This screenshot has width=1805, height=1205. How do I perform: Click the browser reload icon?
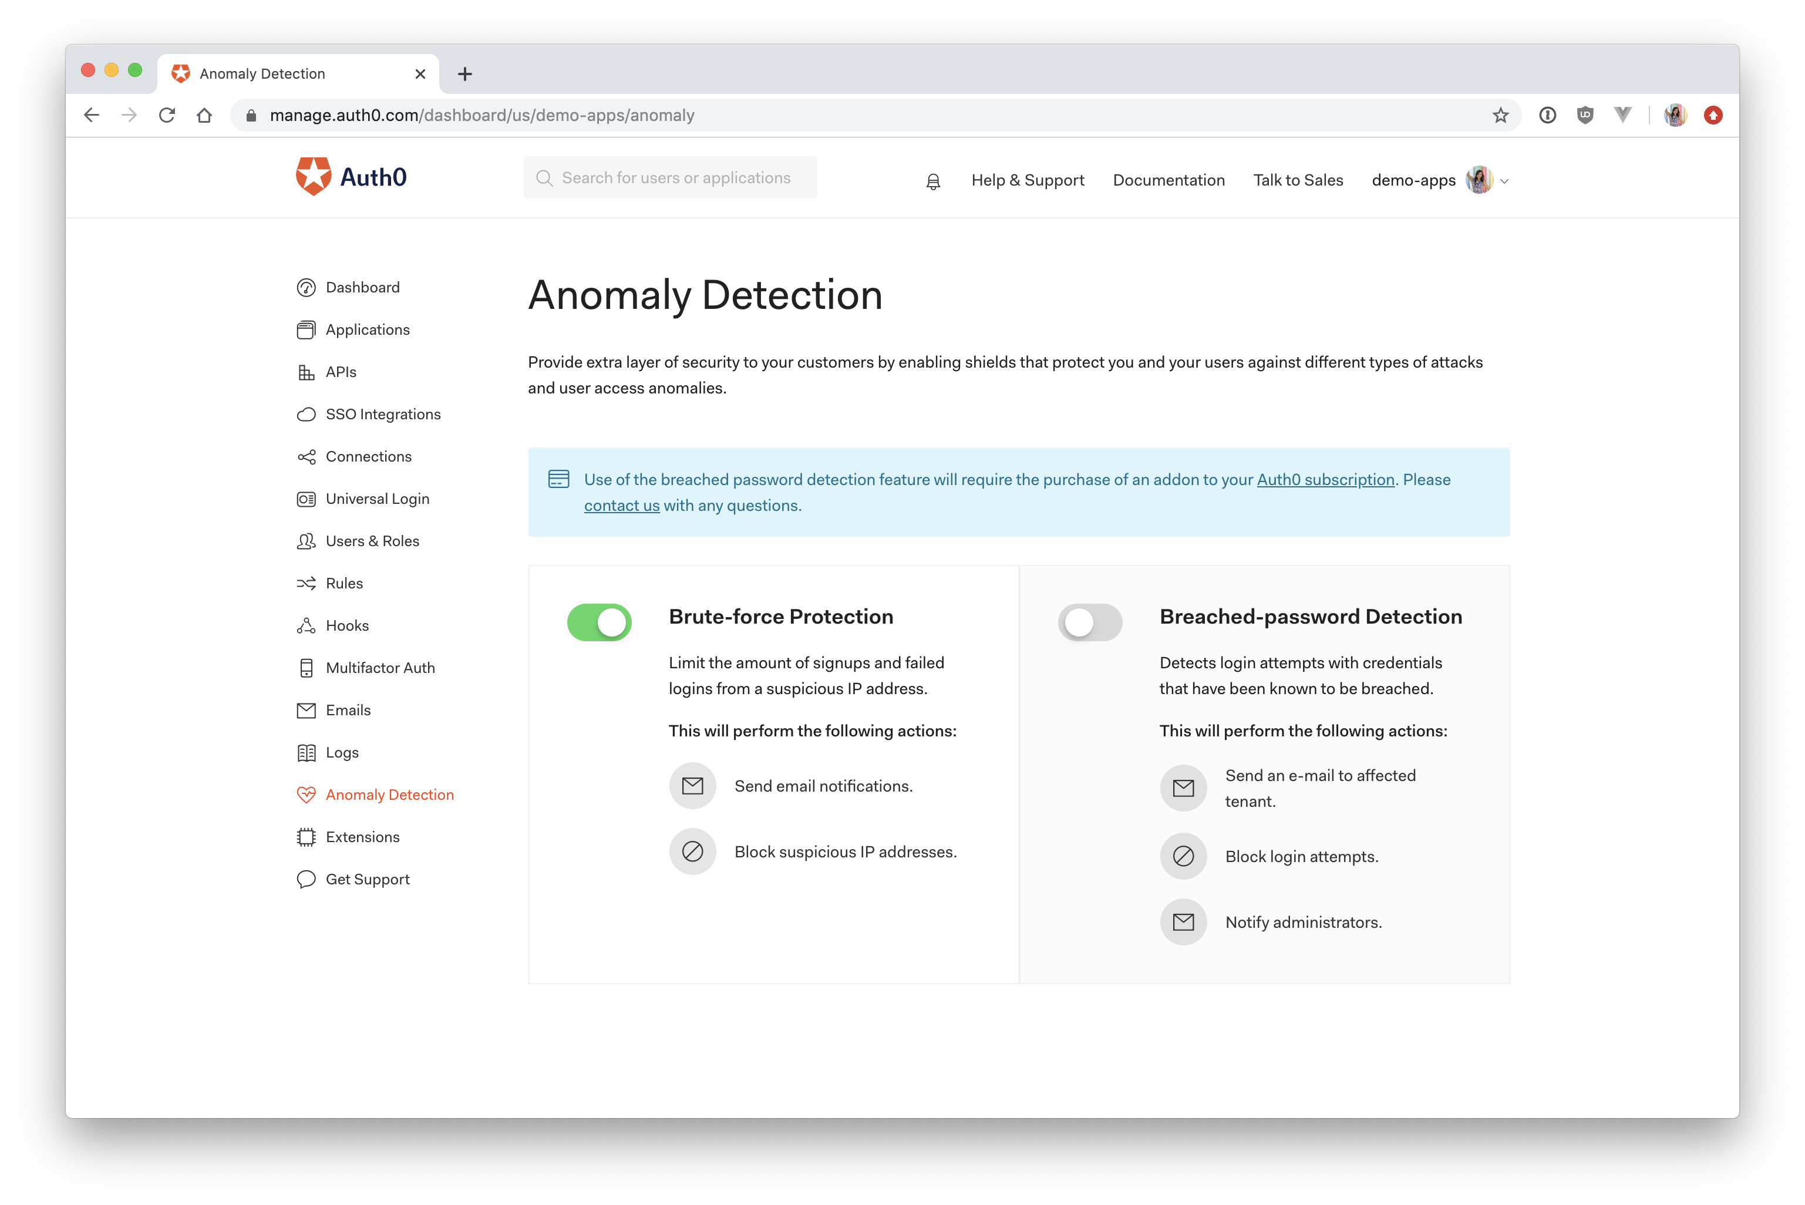click(x=167, y=115)
